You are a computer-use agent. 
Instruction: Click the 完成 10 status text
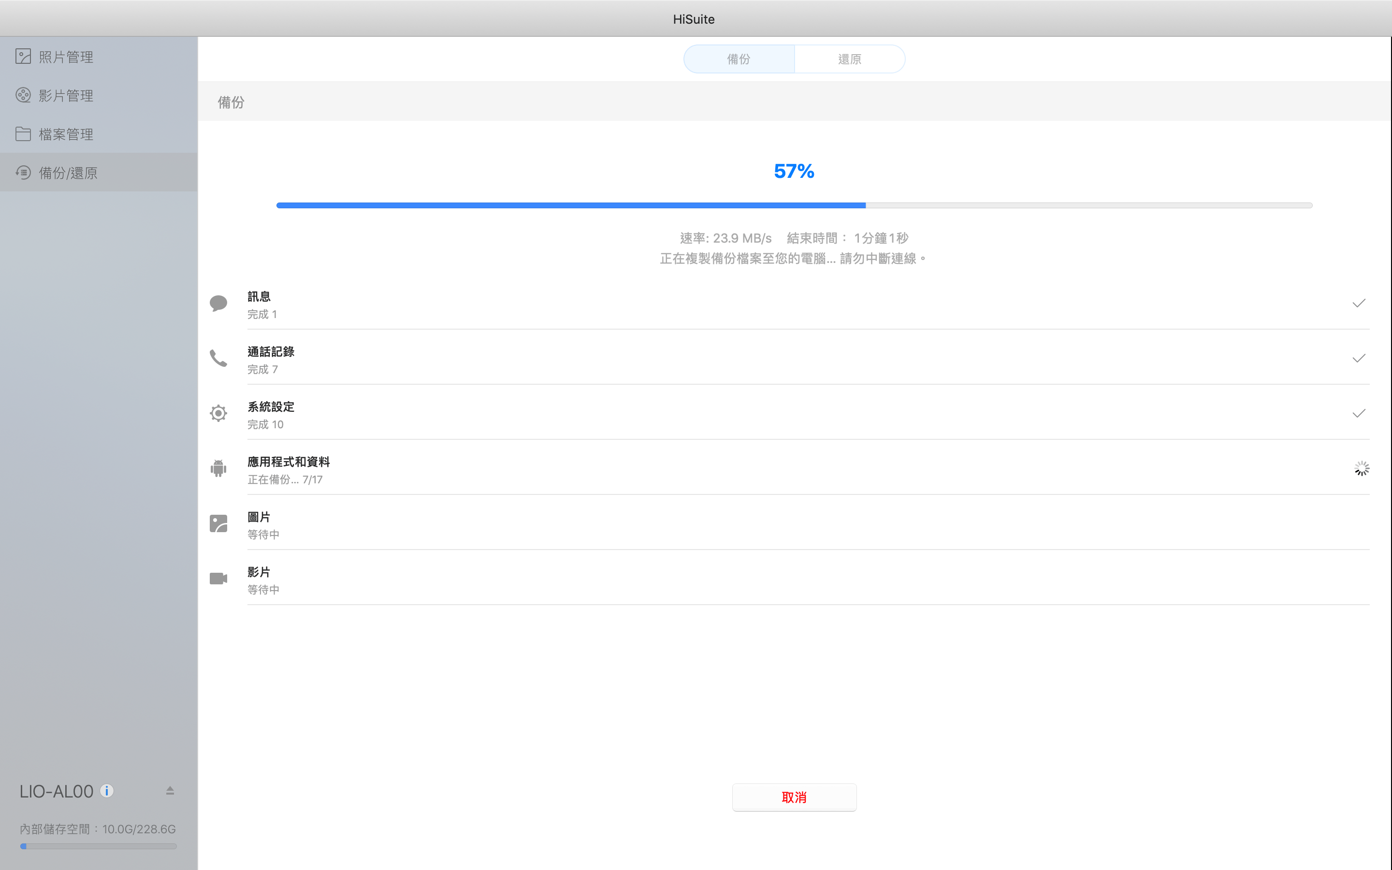click(265, 425)
